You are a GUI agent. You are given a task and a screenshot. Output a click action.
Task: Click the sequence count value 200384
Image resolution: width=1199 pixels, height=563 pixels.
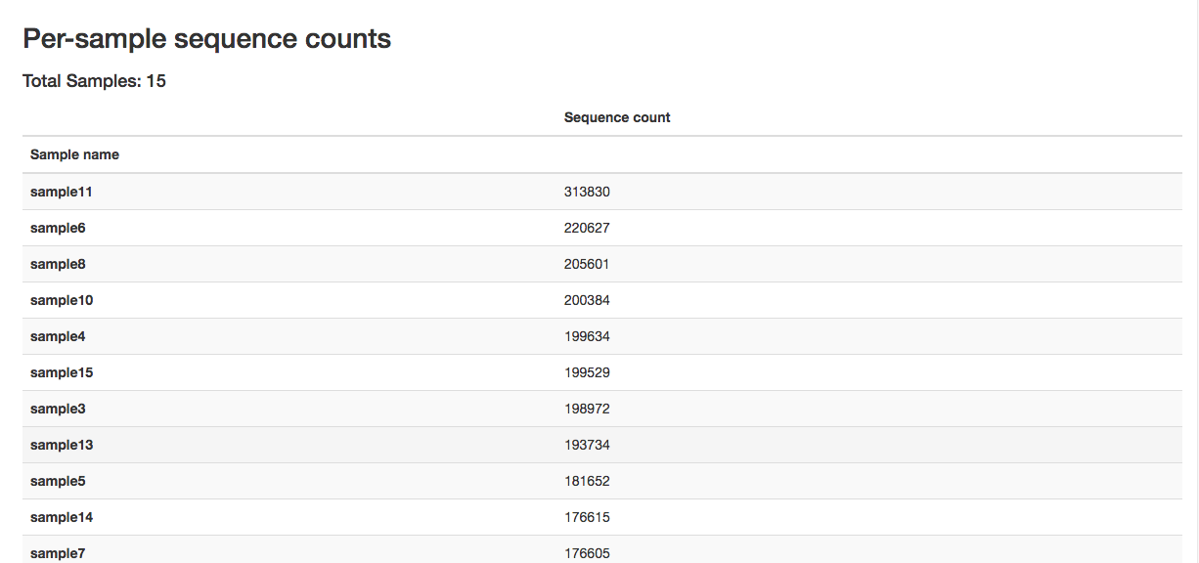coord(587,300)
